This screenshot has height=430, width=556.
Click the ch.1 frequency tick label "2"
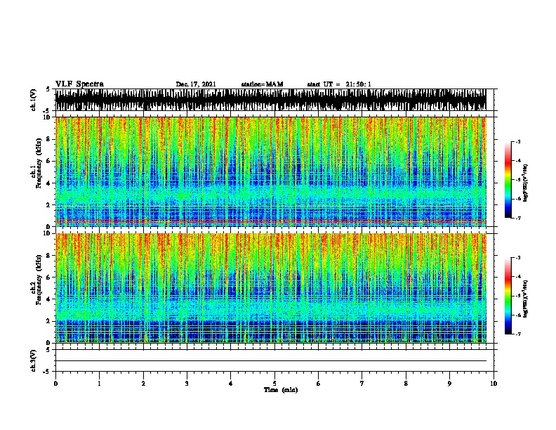click(49, 205)
